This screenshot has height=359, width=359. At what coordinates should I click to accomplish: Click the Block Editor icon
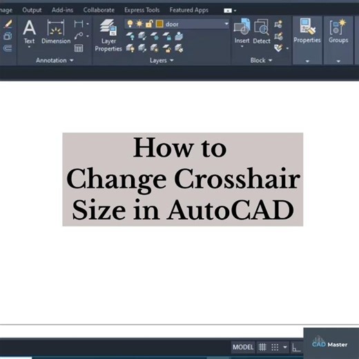tap(278, 36)
